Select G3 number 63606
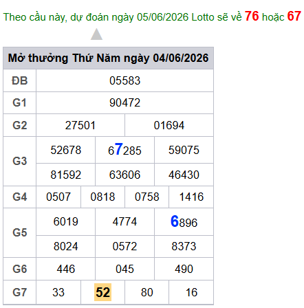Image resolution: width=304 pixels, height=308 pixels. (x=124, y=175)
